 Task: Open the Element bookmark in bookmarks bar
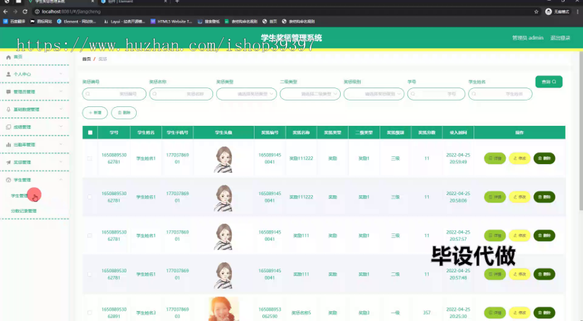coord(76,21)
